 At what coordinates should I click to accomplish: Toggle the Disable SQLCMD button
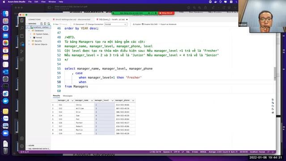point(150,24)
